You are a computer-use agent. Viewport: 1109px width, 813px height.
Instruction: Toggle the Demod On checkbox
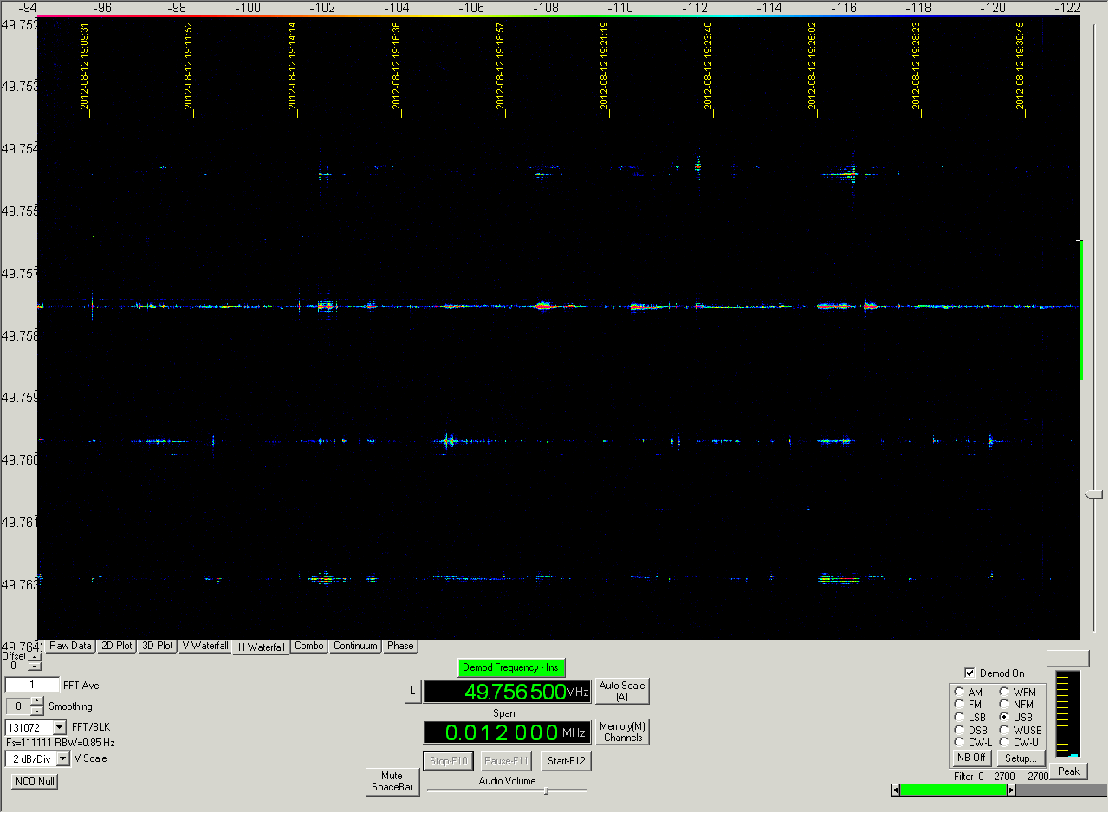[970, 673]
